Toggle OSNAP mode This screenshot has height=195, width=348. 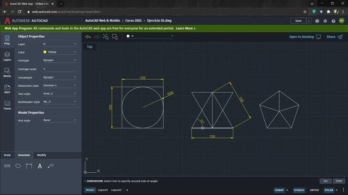coord(279,190)
